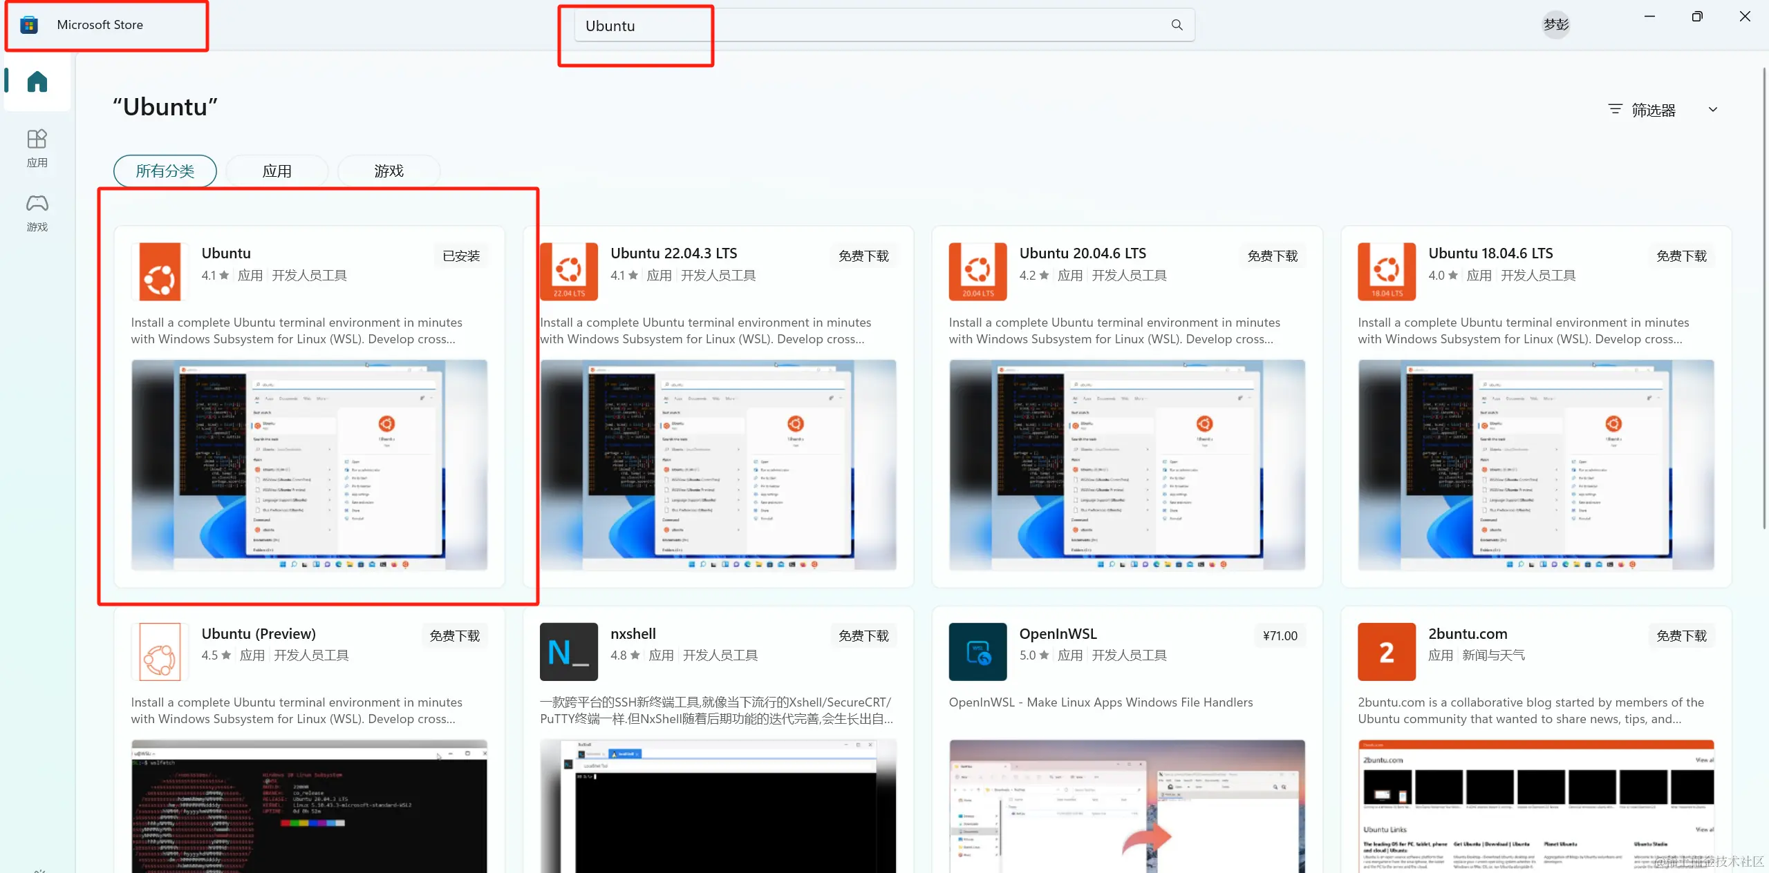
Task: Click 免费下载 for Ubuntu (Preview)
Action: tap(455, 635)
